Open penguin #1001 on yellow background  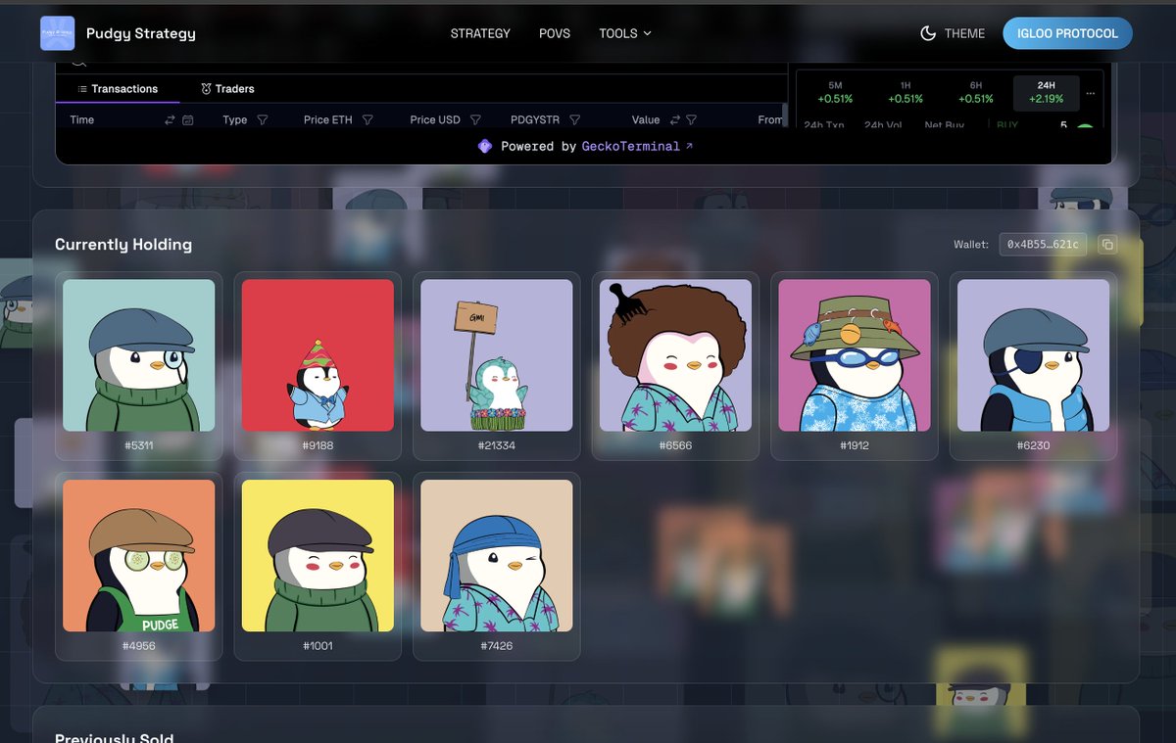(318, 555)
